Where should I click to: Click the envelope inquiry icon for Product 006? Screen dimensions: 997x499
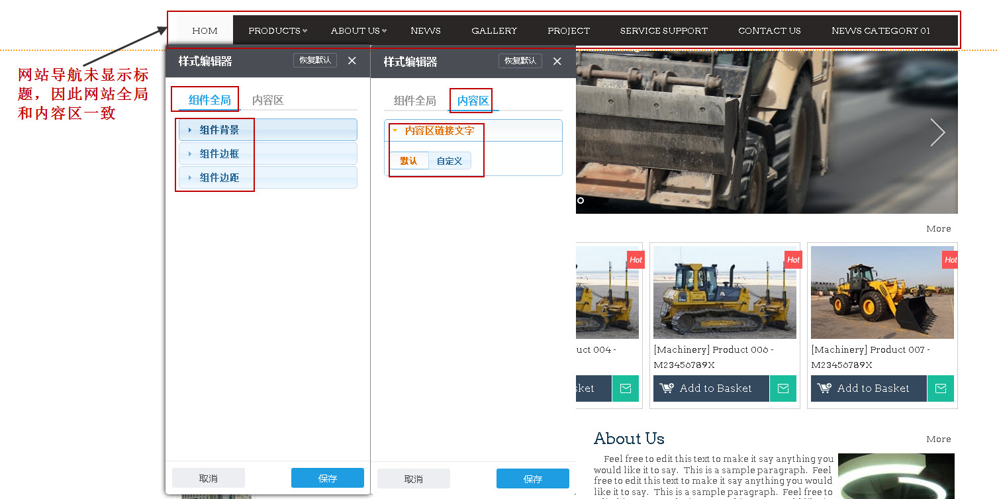[x=783, y=388]
